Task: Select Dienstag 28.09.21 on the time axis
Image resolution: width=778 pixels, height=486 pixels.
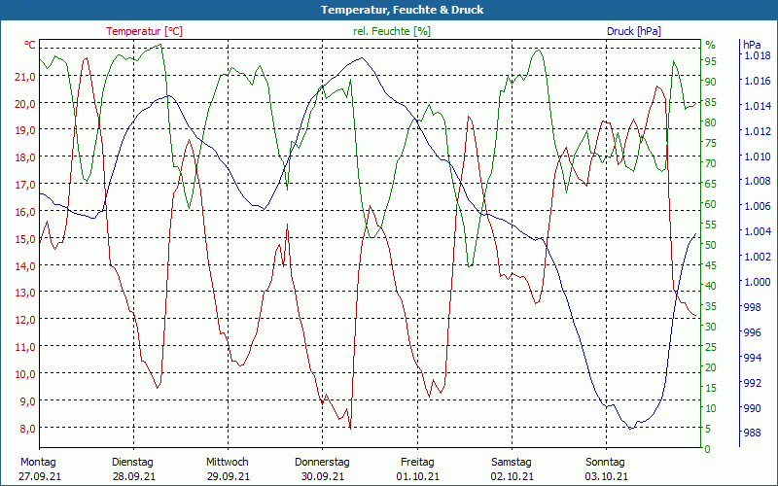Action: coord(133,469)
